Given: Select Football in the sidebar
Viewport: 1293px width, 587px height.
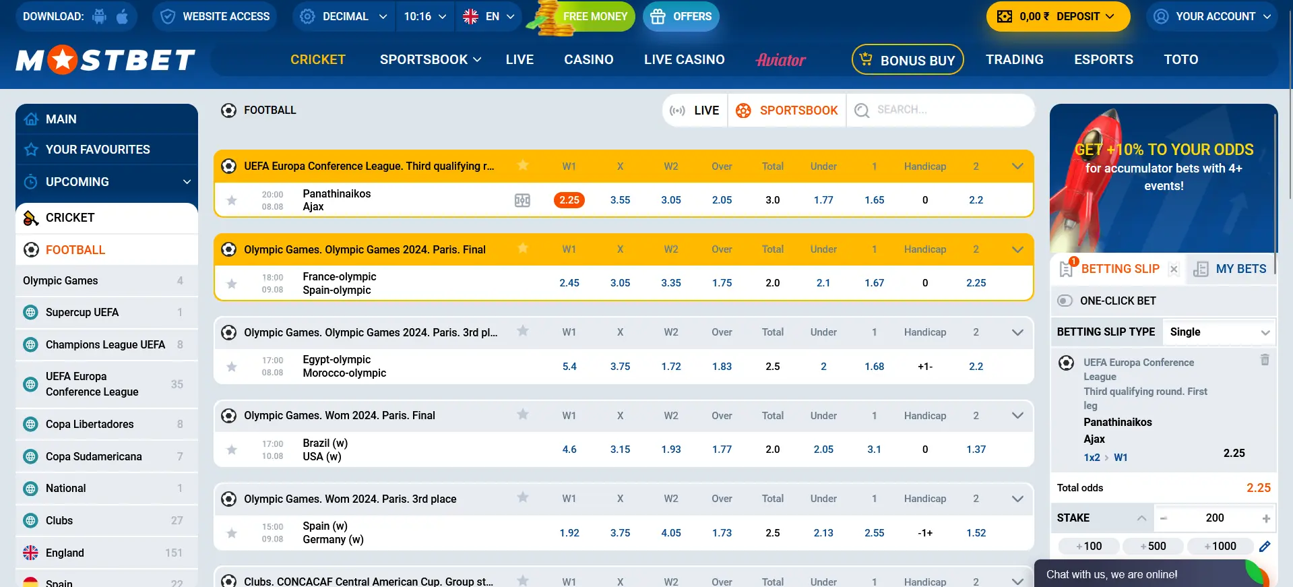Looking at the screenshot, I should (106, 250).
